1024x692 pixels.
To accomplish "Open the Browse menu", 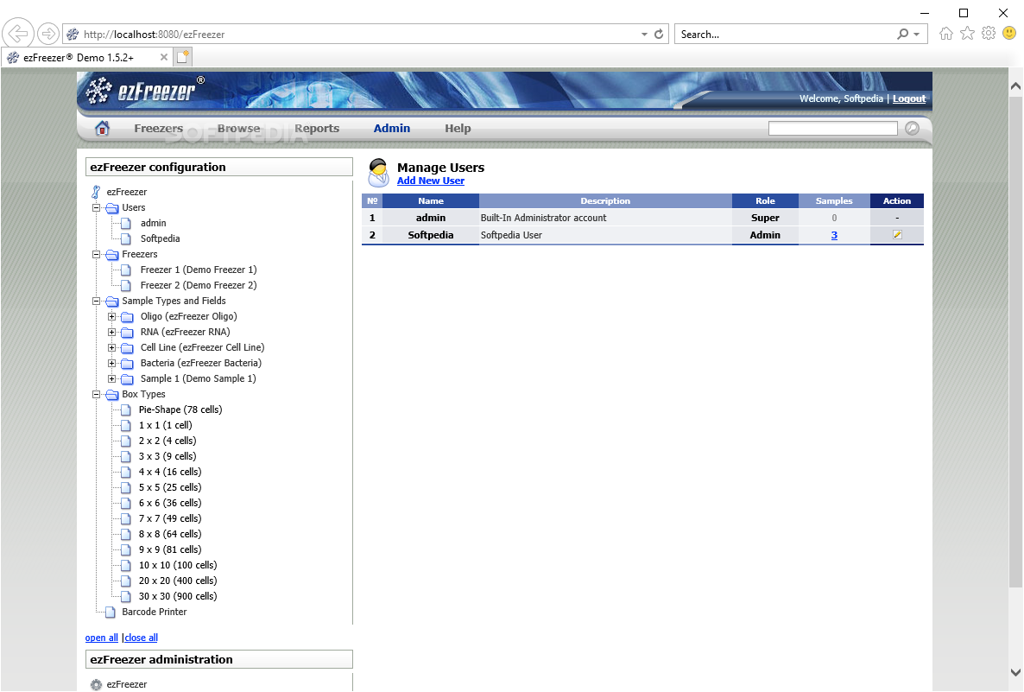I will (x=238, y=128).
